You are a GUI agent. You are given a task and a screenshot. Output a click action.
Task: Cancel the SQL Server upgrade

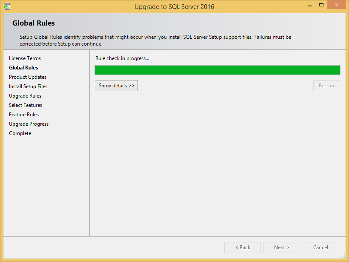point(320,248)
